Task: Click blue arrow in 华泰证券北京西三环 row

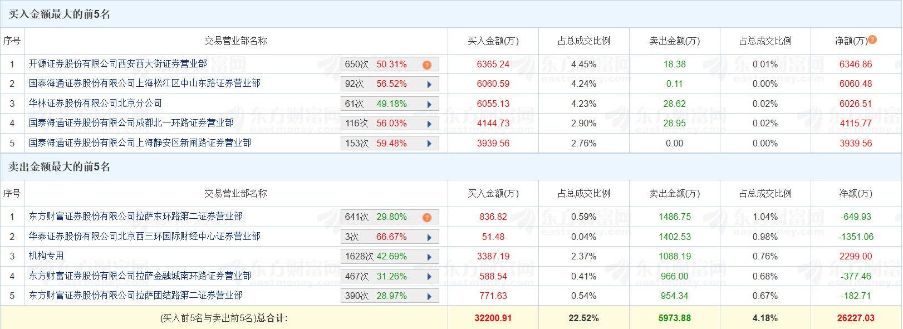Action: [429, 238]
